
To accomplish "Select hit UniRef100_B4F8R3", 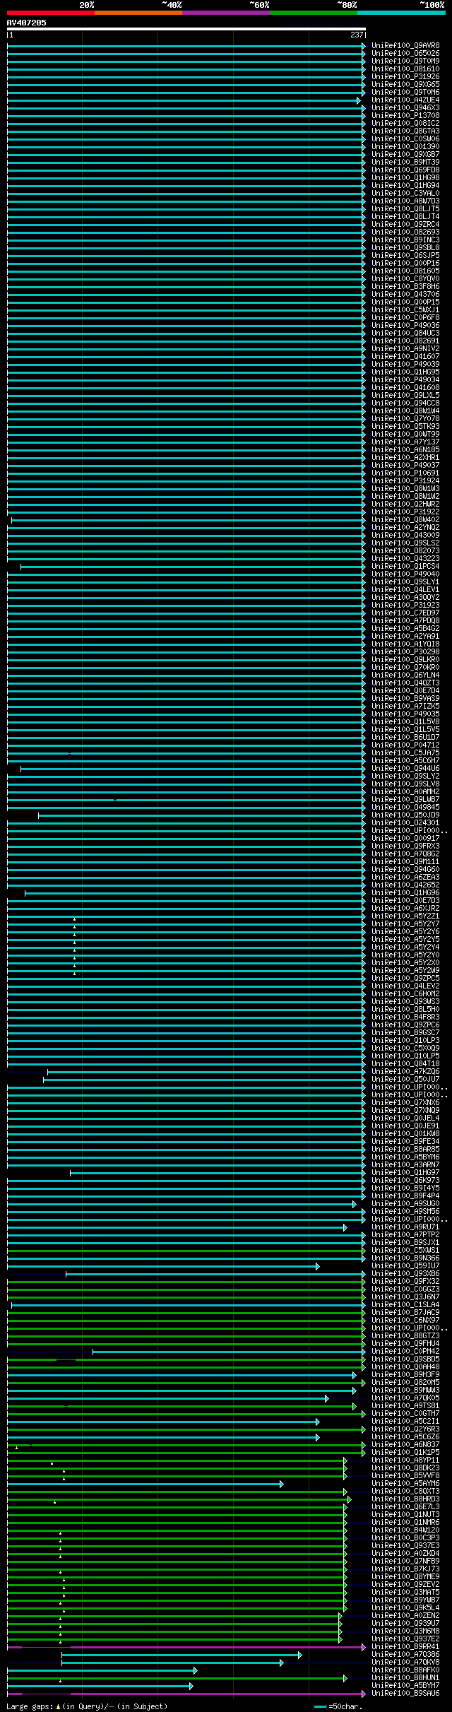I will [x=405, y=1017].
